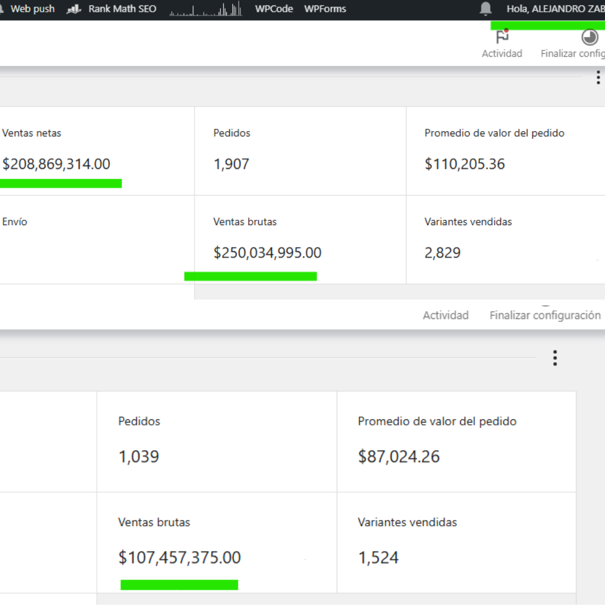605x605 pixels.
Task: Click the lower Actividad text button
Action: [445, 315]
